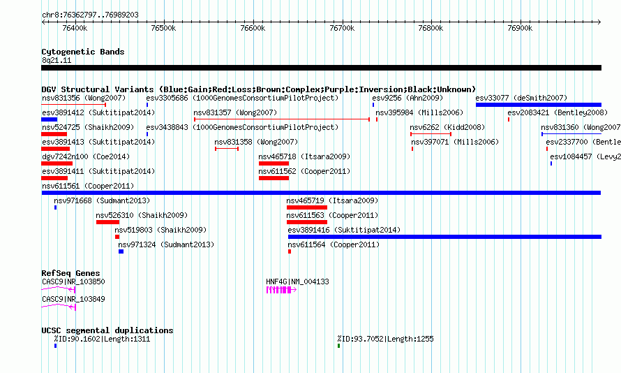
Task: Click the nsv611561 (Cooper2011) label
Action: (x=88, y=186)
